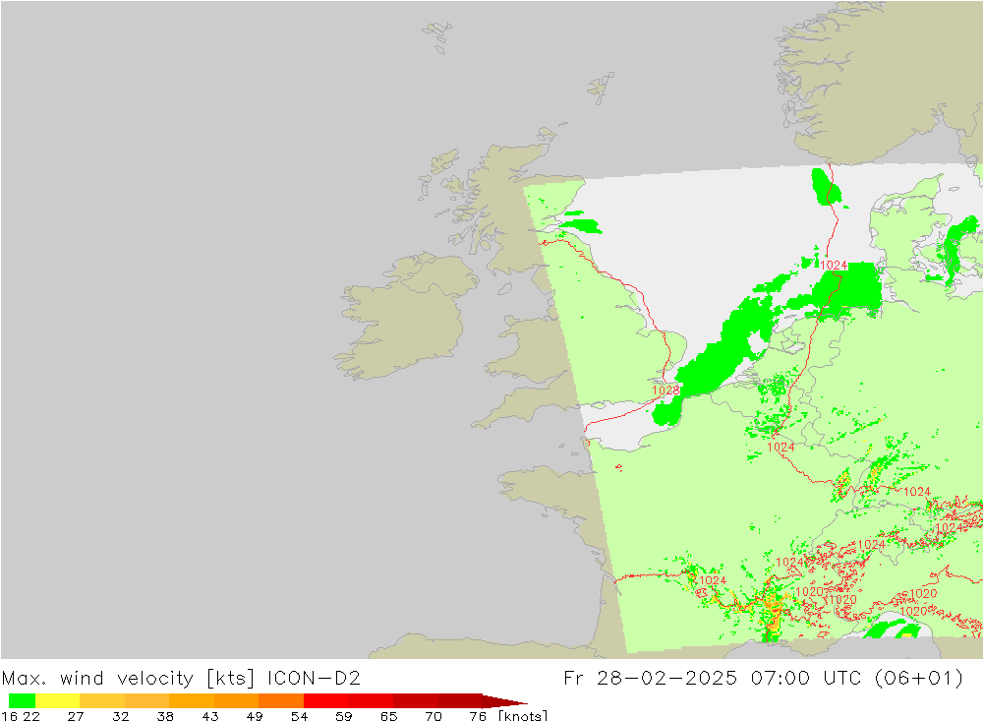983x721 pixels.
Task: Click the 49–54 knots dark orange swatch
Action: (281, 701)
